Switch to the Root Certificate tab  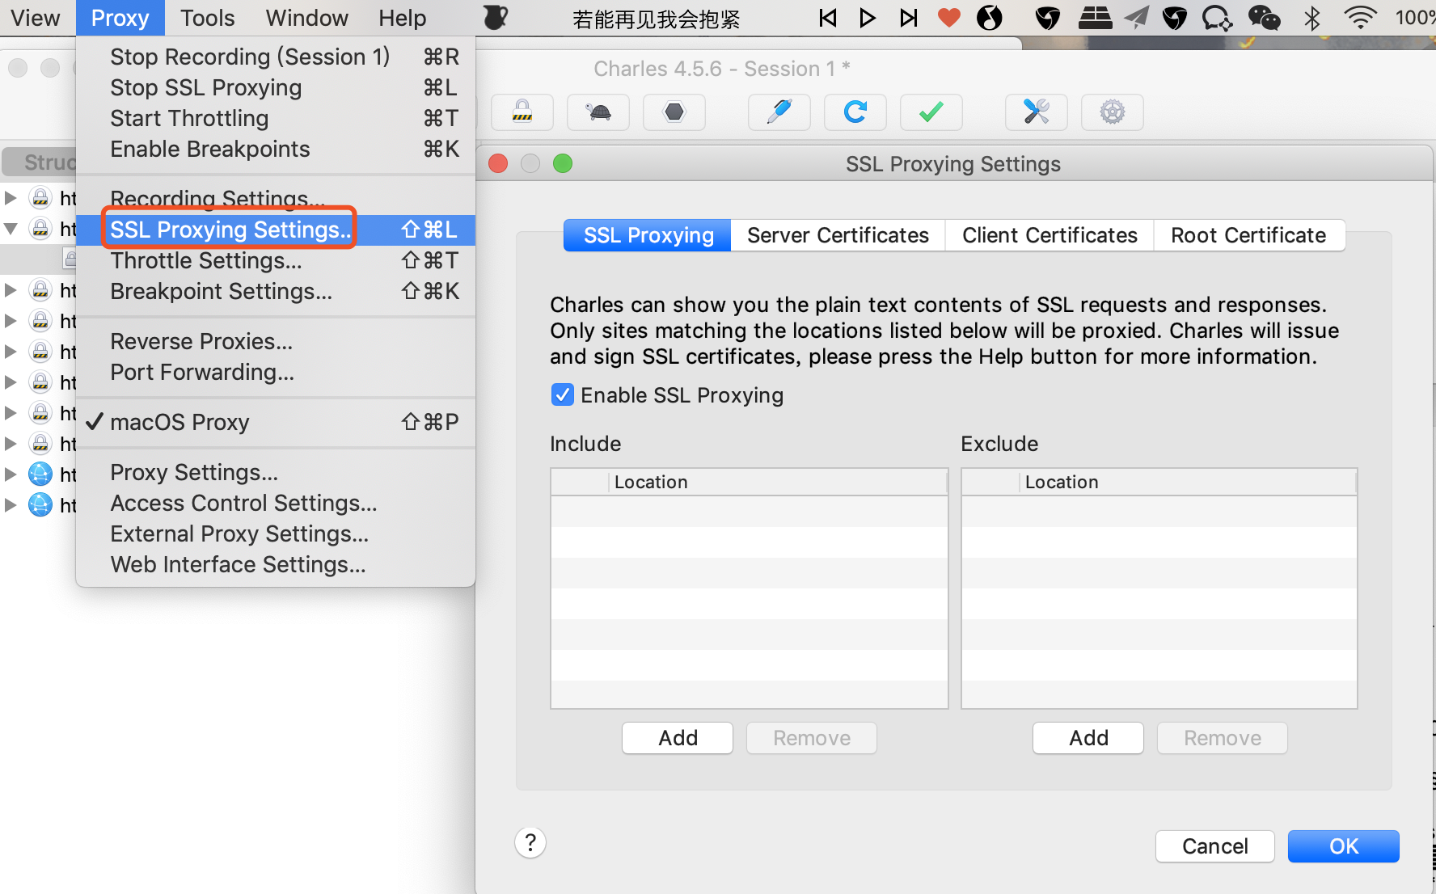pyautogui.click(x=1248, y=235)
